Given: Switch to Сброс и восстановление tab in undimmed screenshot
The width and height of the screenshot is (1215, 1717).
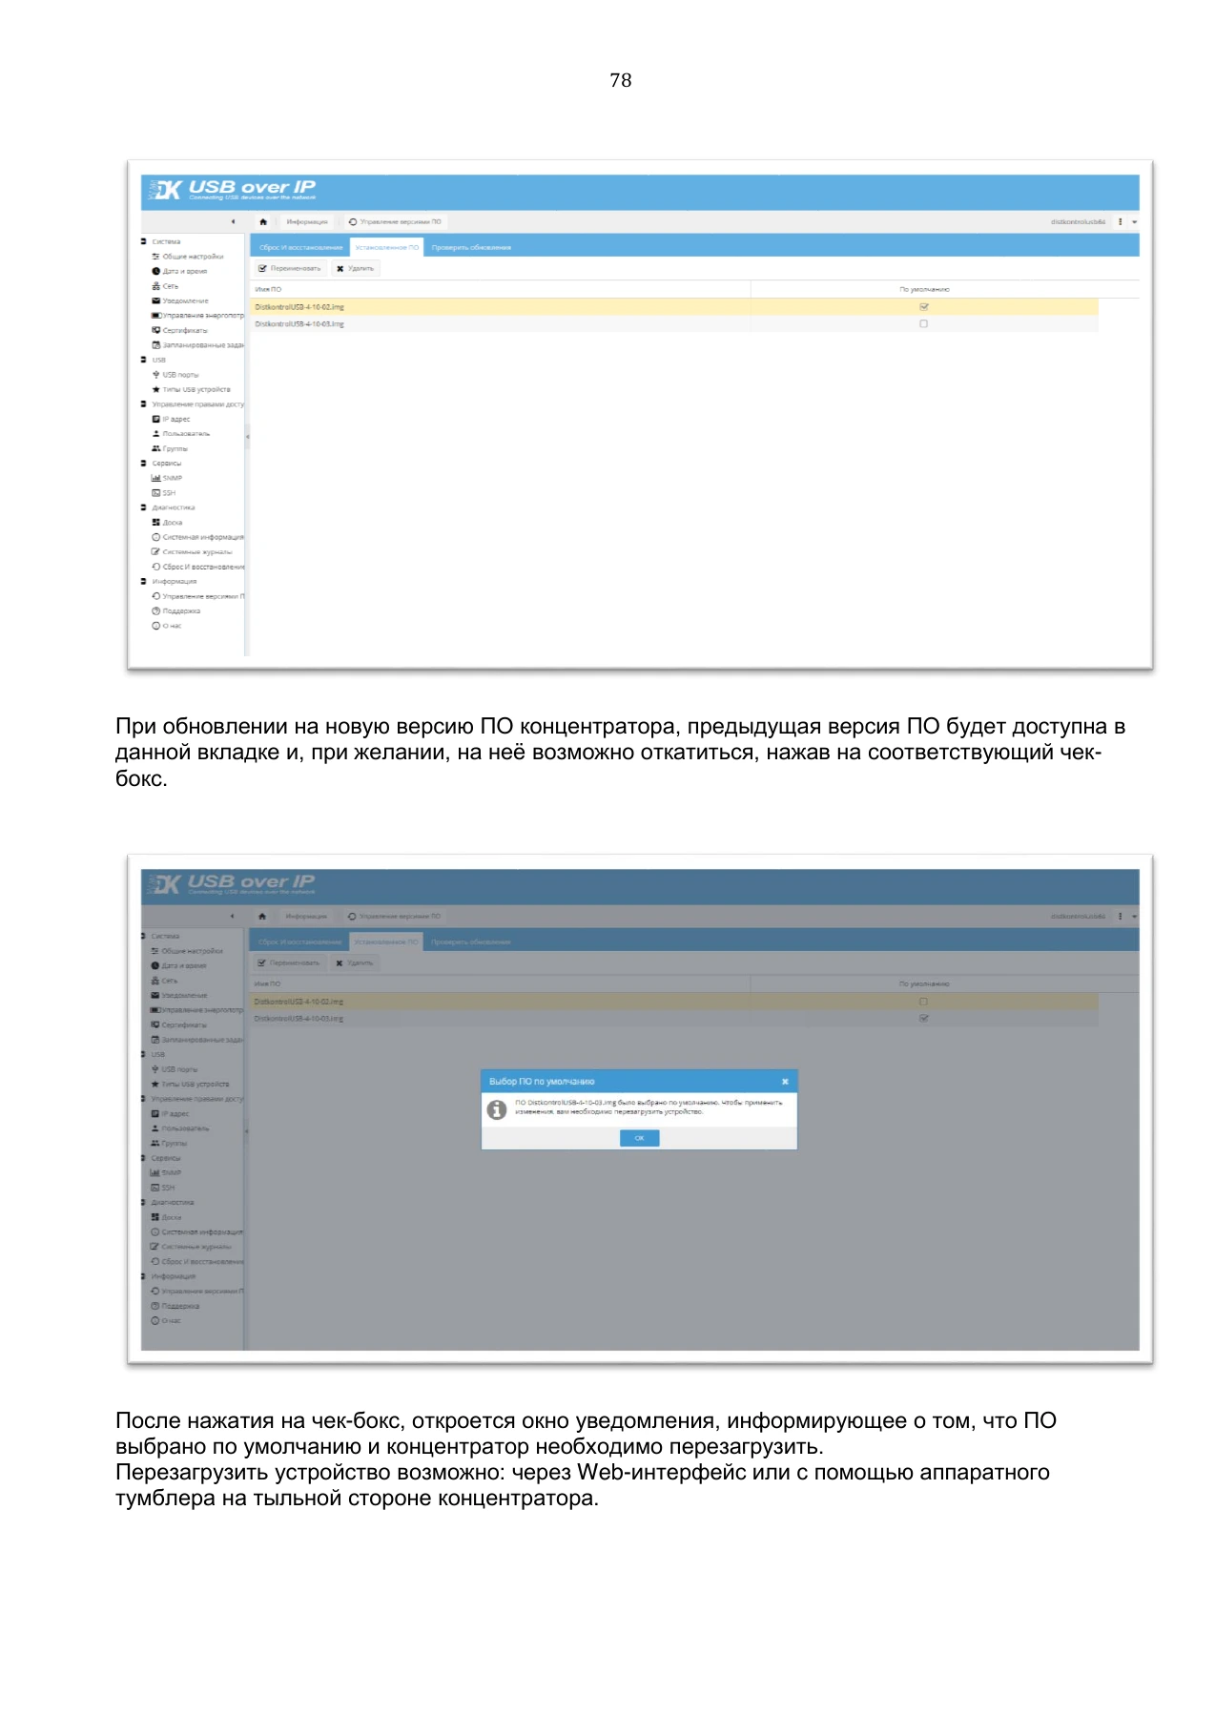Looking at the screenshot, I should point(300,247).
